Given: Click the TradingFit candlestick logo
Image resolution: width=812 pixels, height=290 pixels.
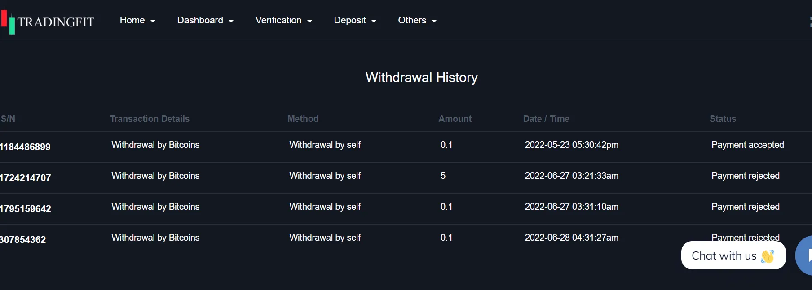Looking at the screenshot, I should [x=8, y=22].
